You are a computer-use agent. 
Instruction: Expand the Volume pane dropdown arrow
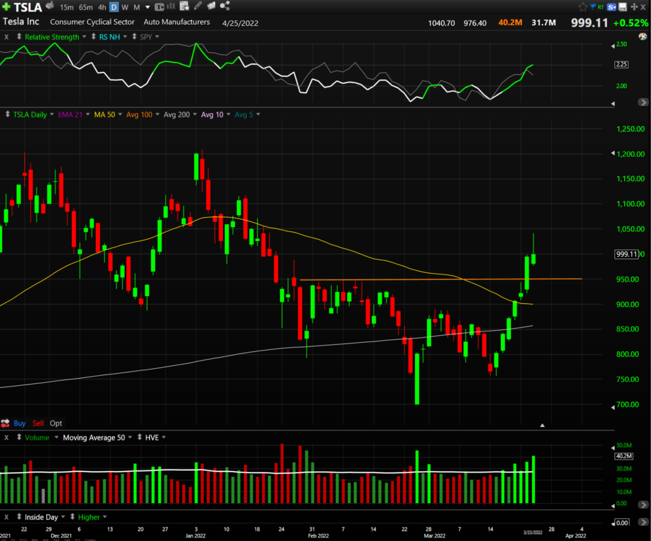[x=56, y=437]
